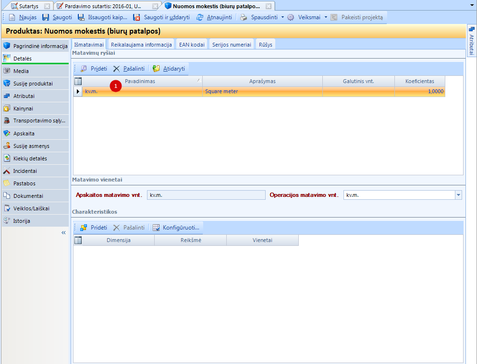This screenshot has height=364, width=477.
Task: Open Kainynai section in sidebar
Action: (24, 109)
